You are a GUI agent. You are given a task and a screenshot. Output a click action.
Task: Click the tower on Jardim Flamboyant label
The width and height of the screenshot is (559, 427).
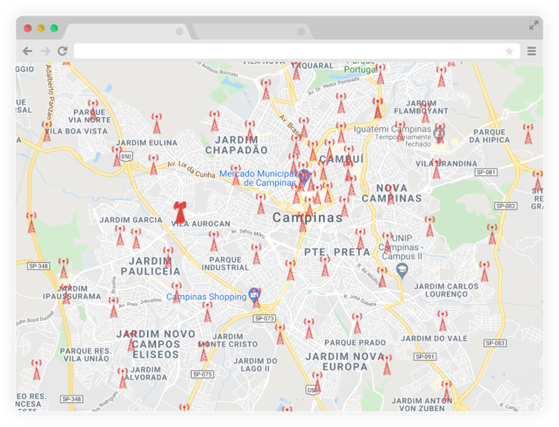pyautogui.click(x=425, y=112)
